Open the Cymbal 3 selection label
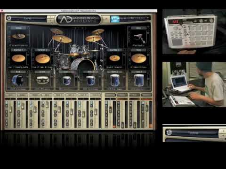 click(114, 50)
